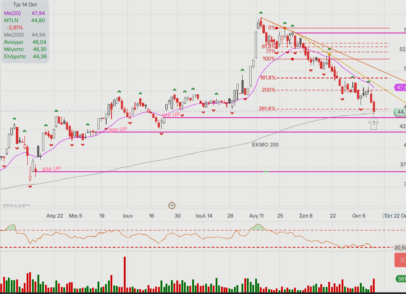Click the red dot on 100% Fibonacci line
The height and width of the screenshot is (294, 406).
click(292, 59)
